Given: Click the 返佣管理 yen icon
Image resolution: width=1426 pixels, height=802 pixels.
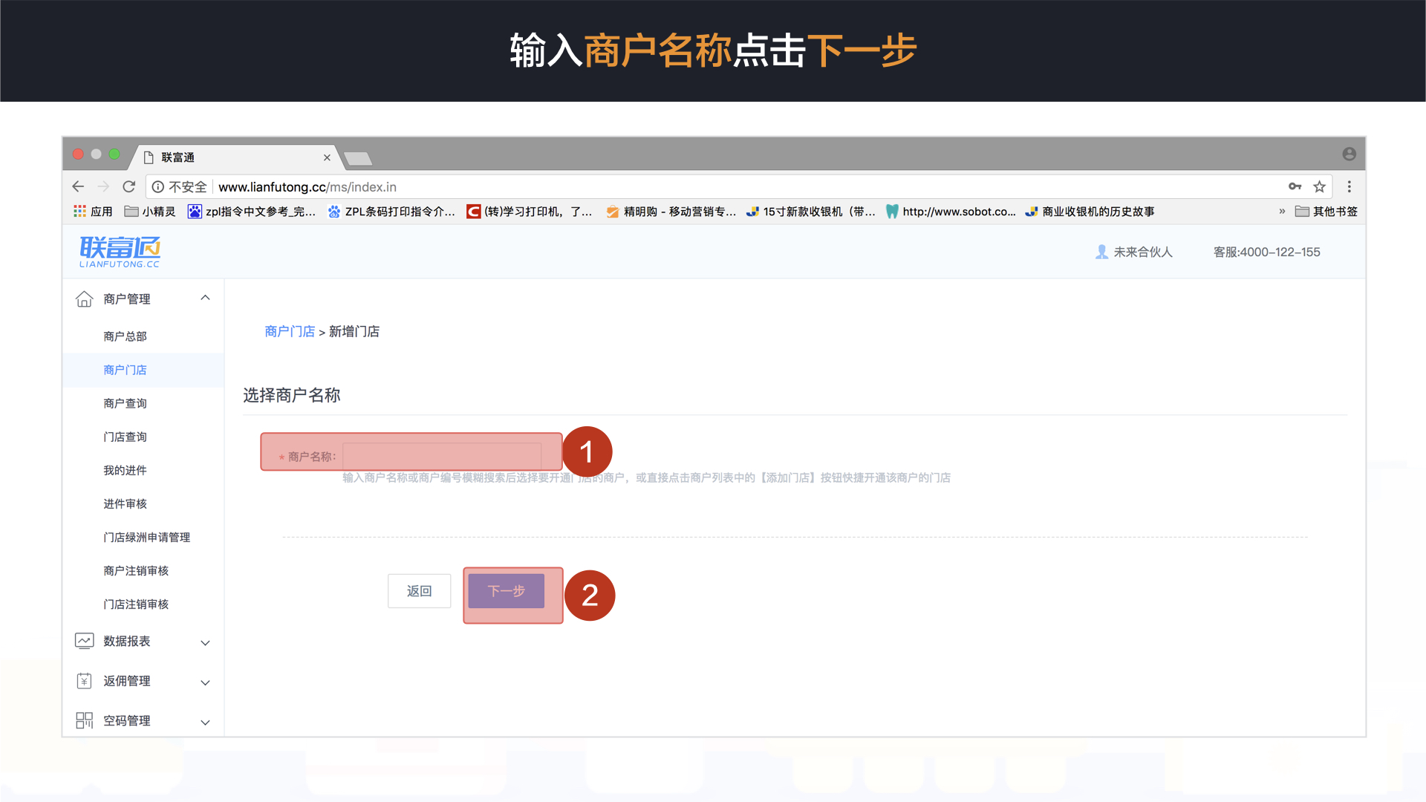Looking at the screenshot, I should 85,681.
